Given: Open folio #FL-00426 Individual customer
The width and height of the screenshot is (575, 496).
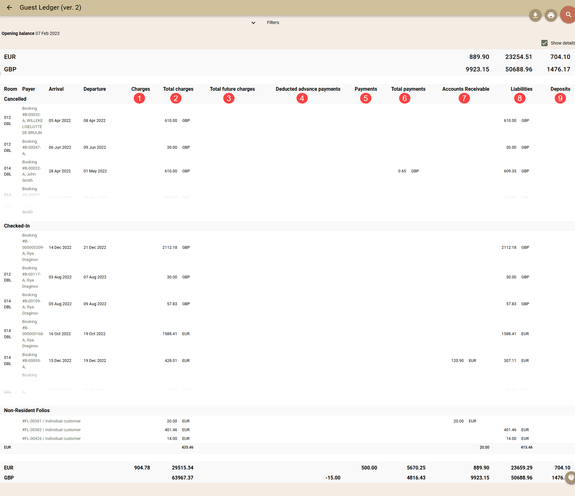Looking at the screenshot, I should [51, 439].
